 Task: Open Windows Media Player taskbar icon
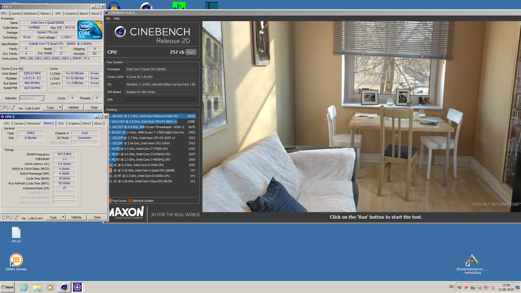click(50, 287)
